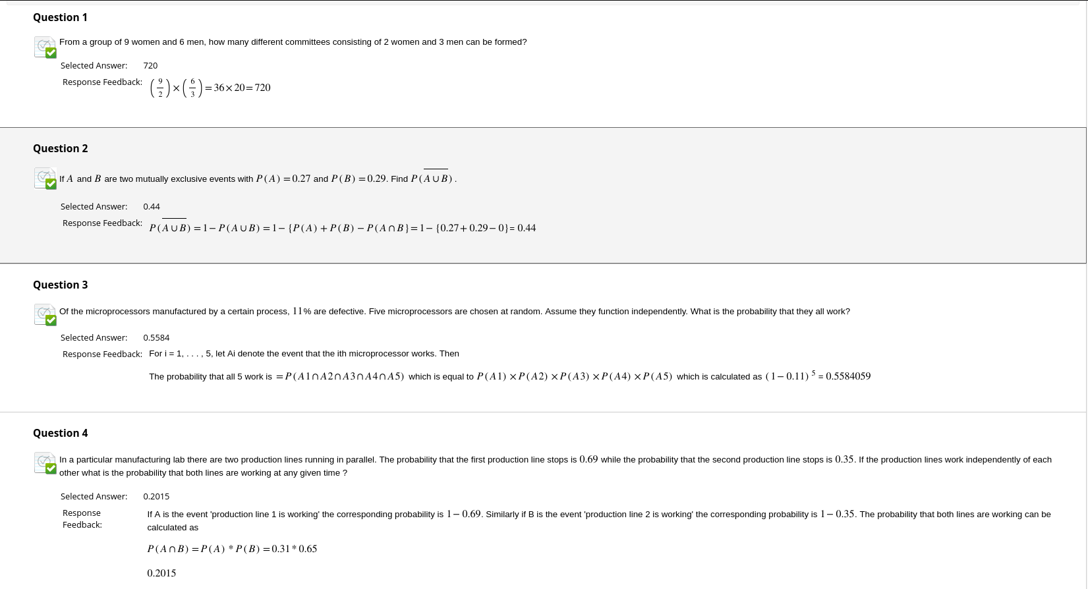Click the formula P(A)*P(B)=0.31*0.65

[x=232, y=549]
